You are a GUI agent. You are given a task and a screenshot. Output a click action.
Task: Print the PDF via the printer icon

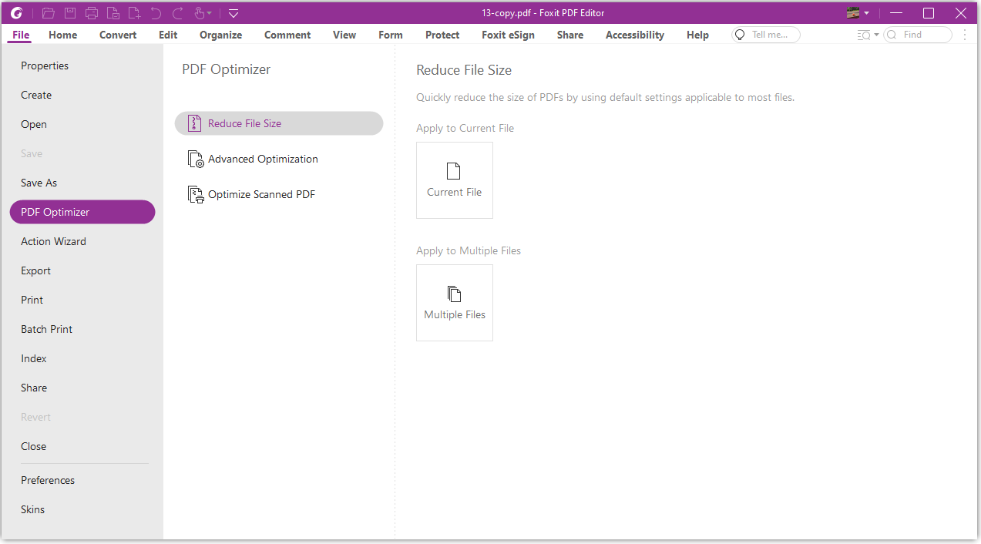coord(92,12)
